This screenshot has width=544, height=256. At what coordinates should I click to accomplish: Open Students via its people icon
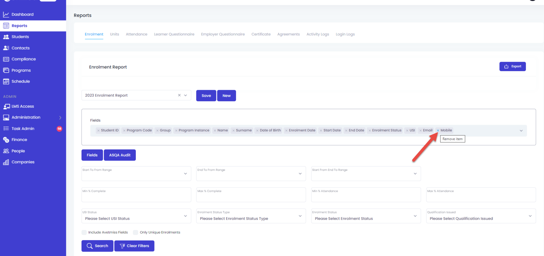(x=6, y=37)
